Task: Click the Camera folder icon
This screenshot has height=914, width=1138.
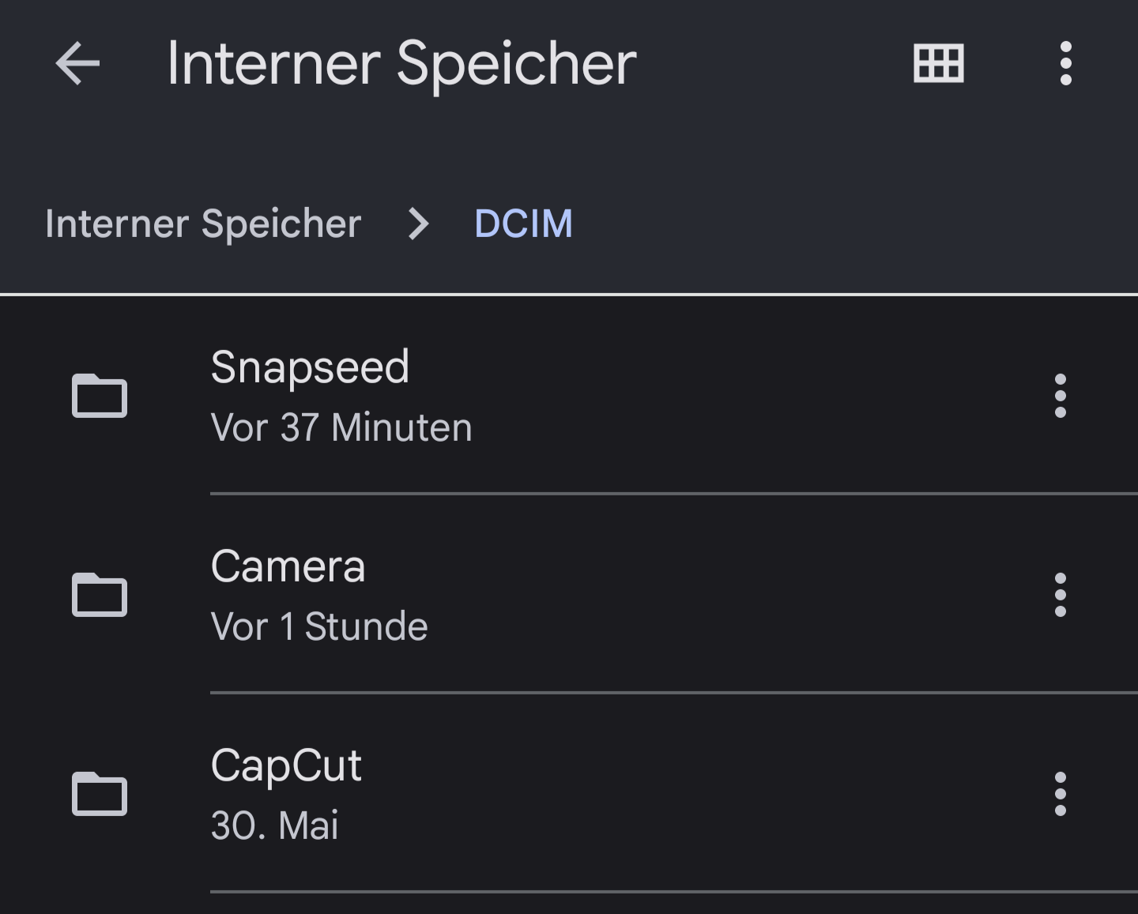Action: click(x=100, y=594)
